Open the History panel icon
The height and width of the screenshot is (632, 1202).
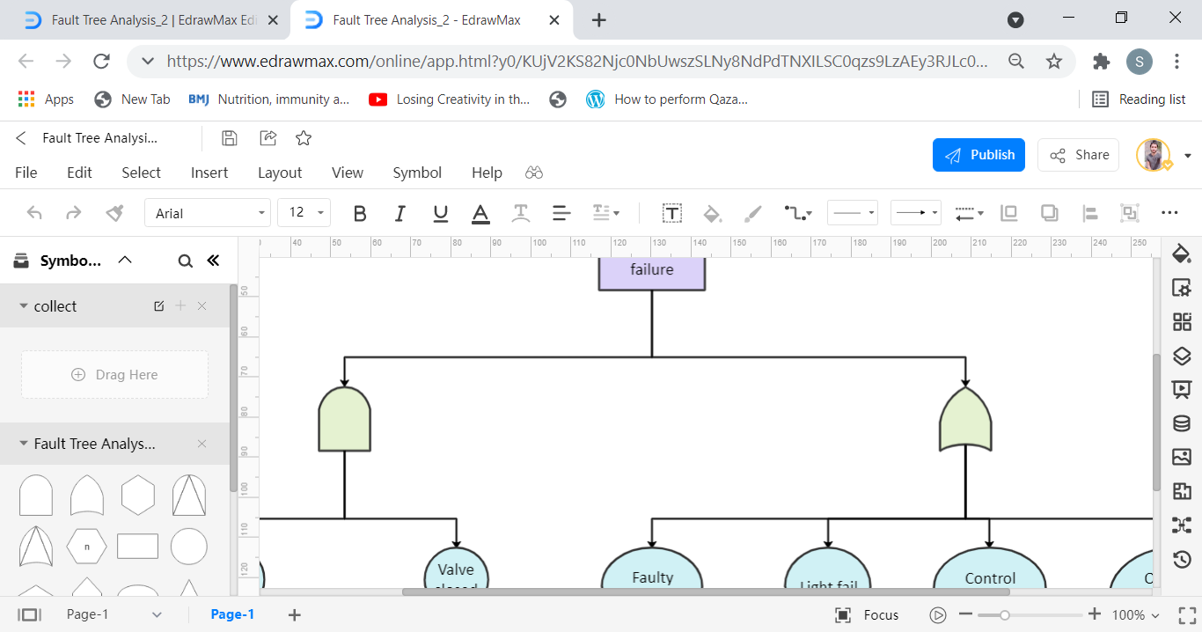click(1181, 559)
